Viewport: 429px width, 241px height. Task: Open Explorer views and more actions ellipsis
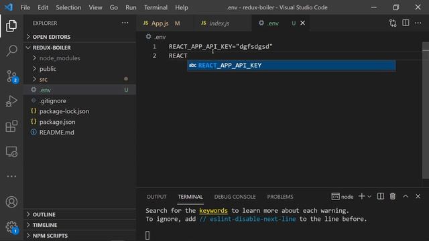(x=125, y=23)
